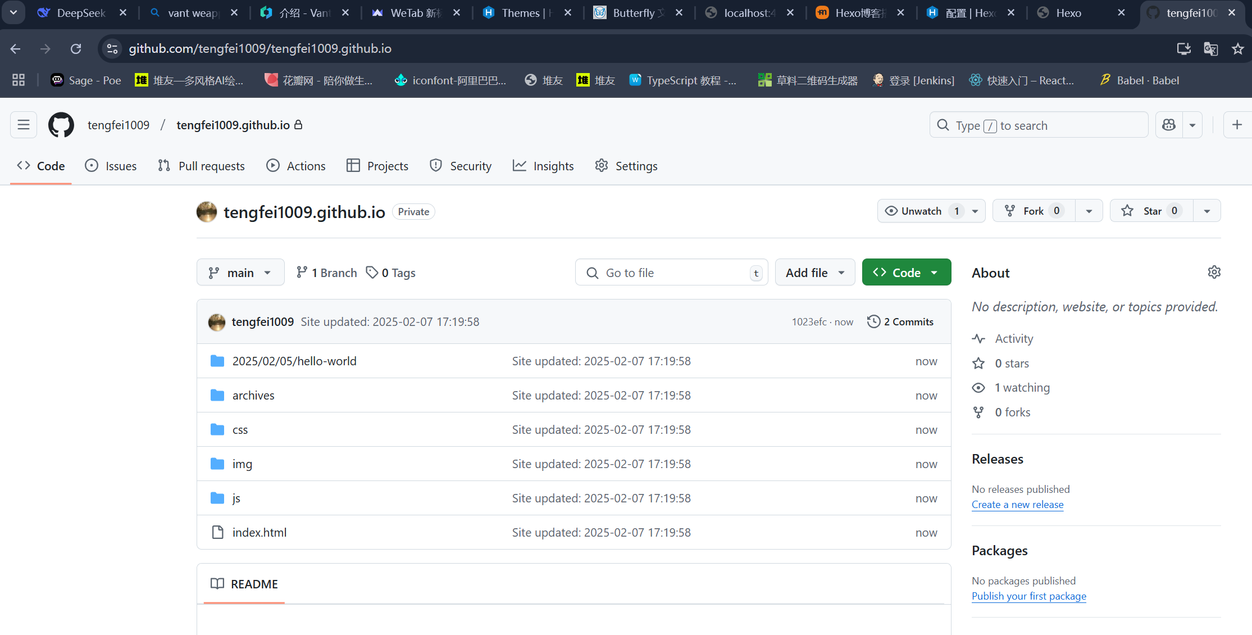Click the About section gear icon
This screenshot has width=1252, height=635.
click(x=1214, y=273)
